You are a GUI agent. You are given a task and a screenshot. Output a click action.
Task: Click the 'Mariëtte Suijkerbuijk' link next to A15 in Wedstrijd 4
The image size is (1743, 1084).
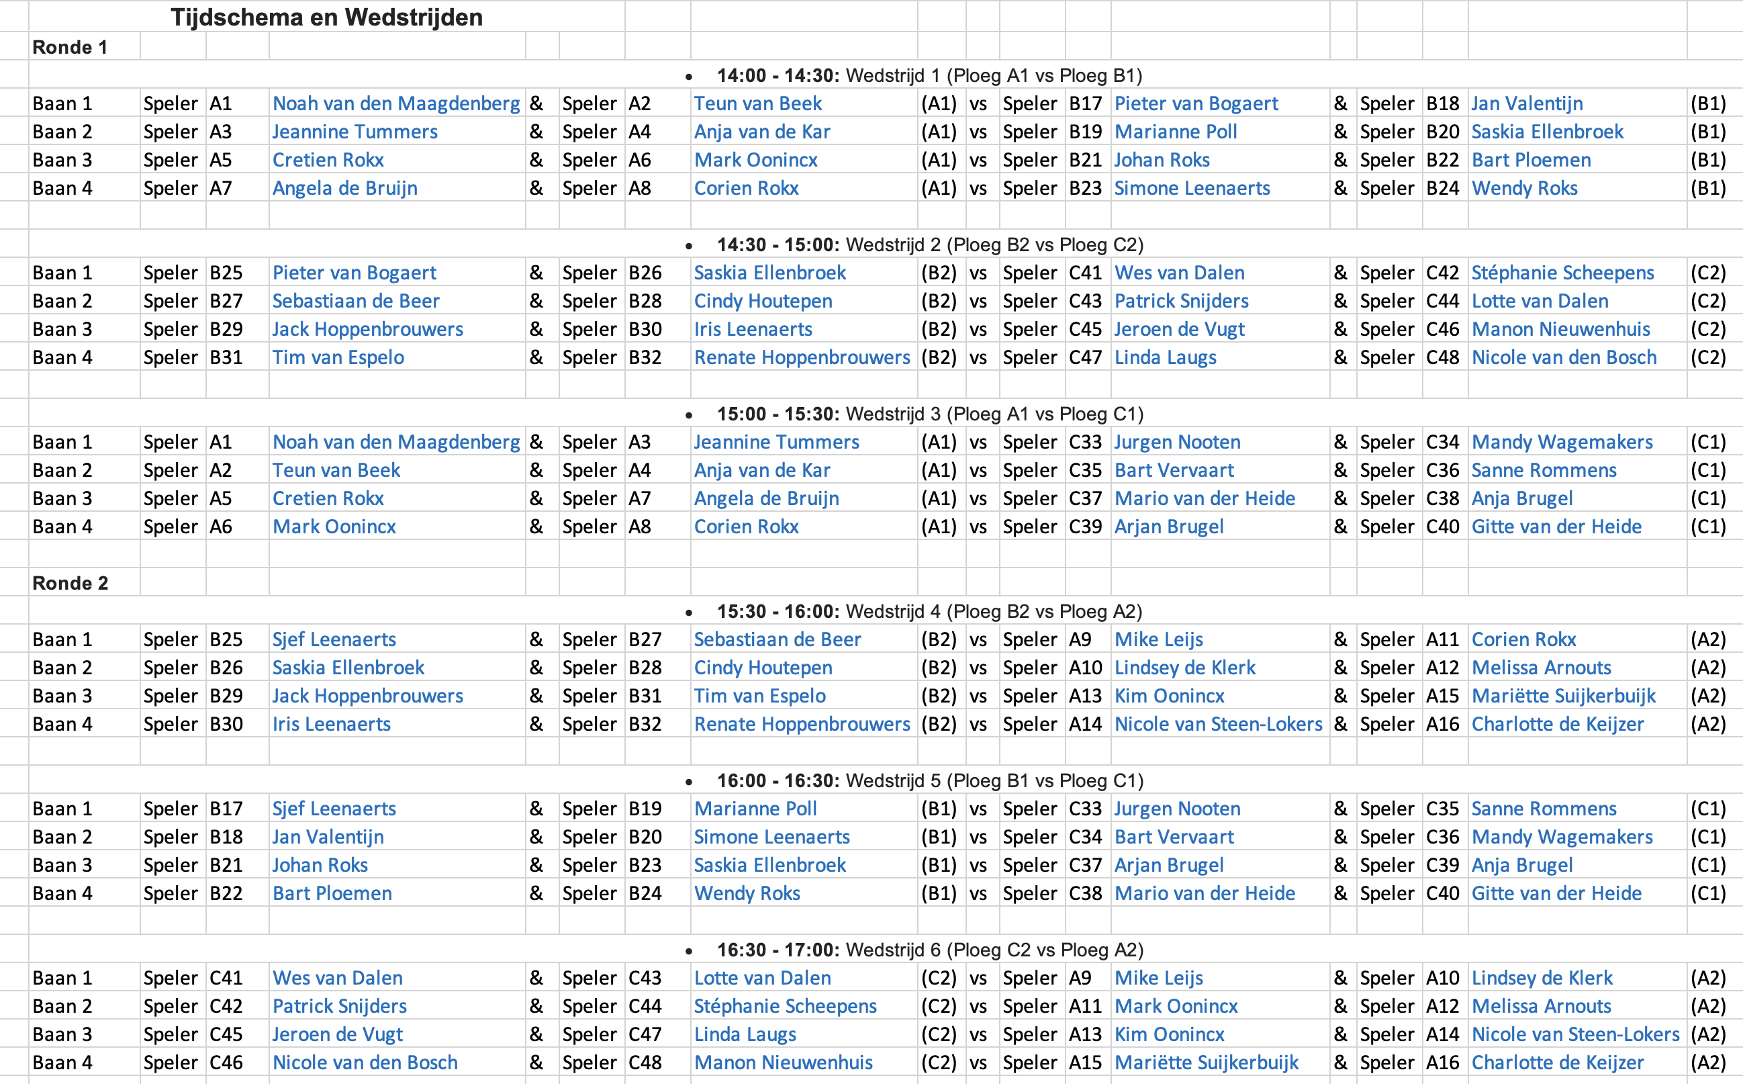pos(1563,696)
